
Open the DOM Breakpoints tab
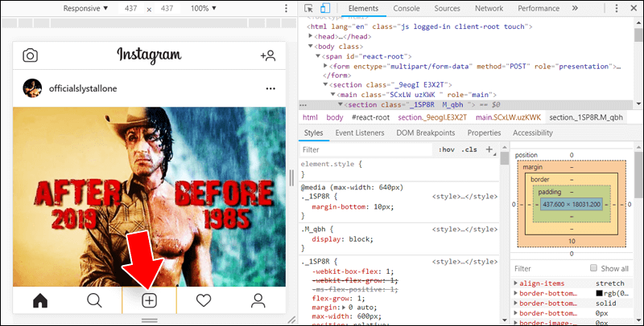426,132
